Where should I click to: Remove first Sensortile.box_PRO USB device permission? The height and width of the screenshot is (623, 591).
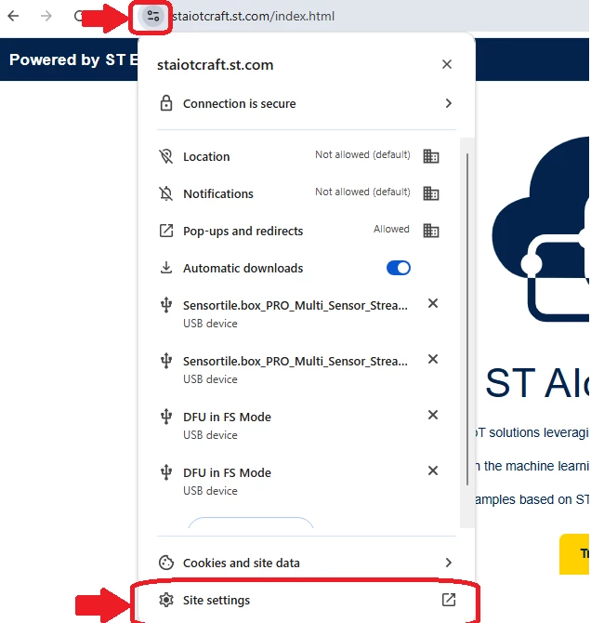tap(433, 303)
